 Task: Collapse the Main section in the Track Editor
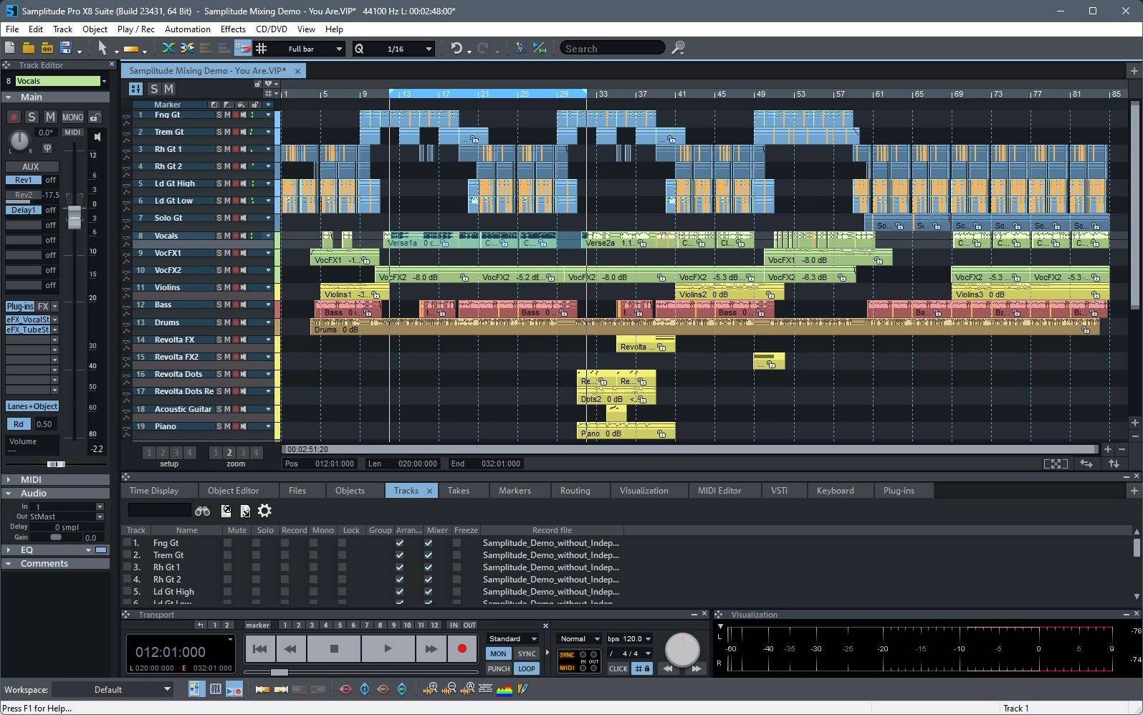[x=9, y=97]
